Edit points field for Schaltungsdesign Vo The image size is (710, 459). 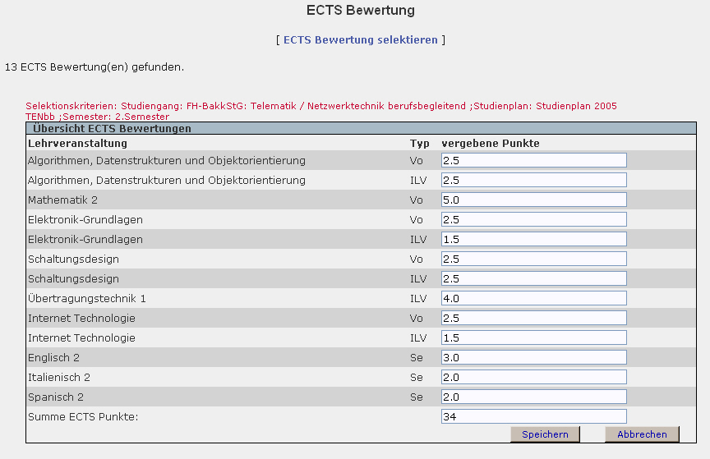pos(534,259)
